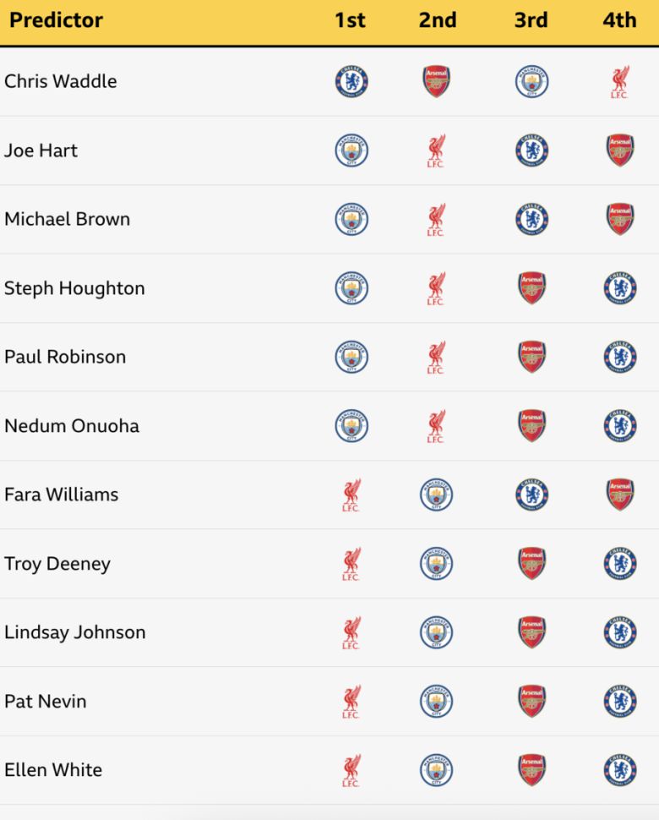
Task: Select the Ellen White predictor name
Action: click(53, 770)
